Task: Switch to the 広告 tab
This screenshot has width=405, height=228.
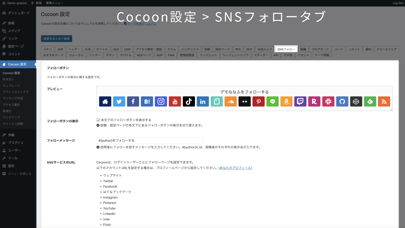Action: [x=88, y=49]
